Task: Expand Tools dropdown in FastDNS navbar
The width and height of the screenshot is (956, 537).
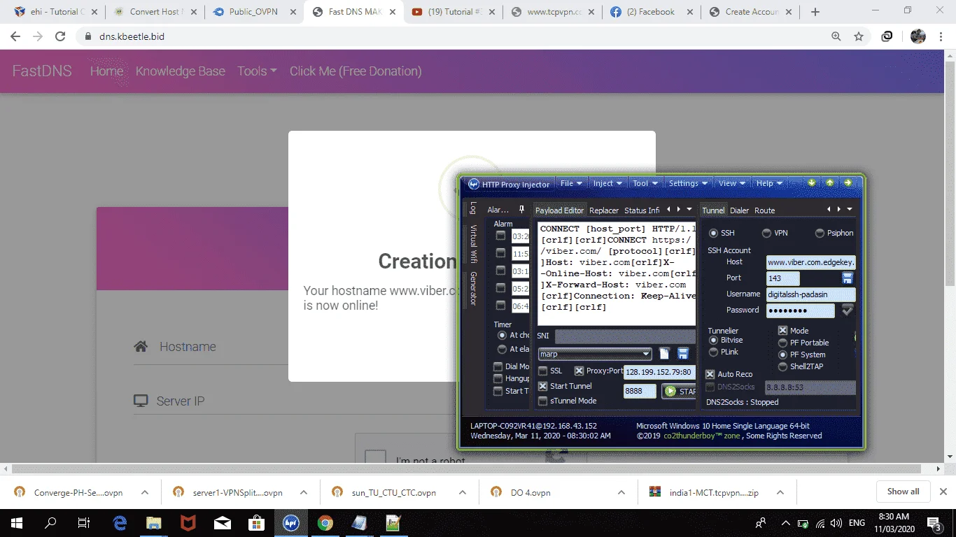Action: [257, 71]
